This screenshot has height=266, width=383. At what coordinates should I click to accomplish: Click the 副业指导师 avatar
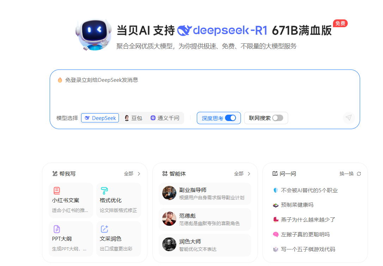[x=169, y=193]
